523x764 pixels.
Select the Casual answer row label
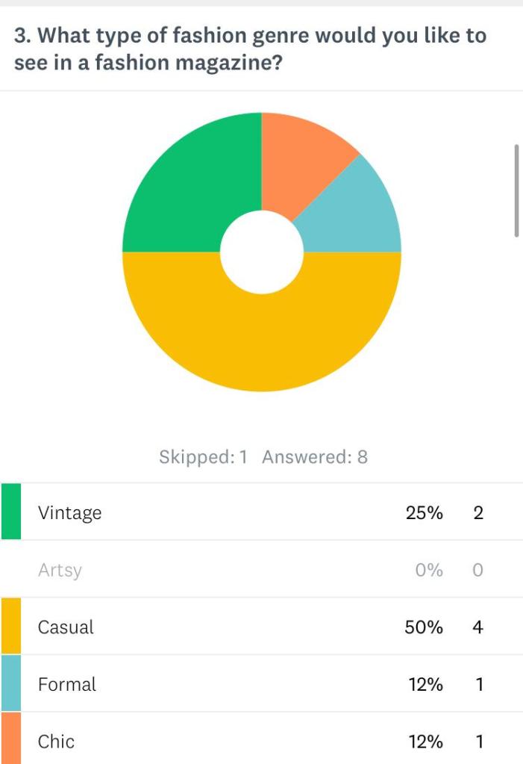[x=66, y=627]
